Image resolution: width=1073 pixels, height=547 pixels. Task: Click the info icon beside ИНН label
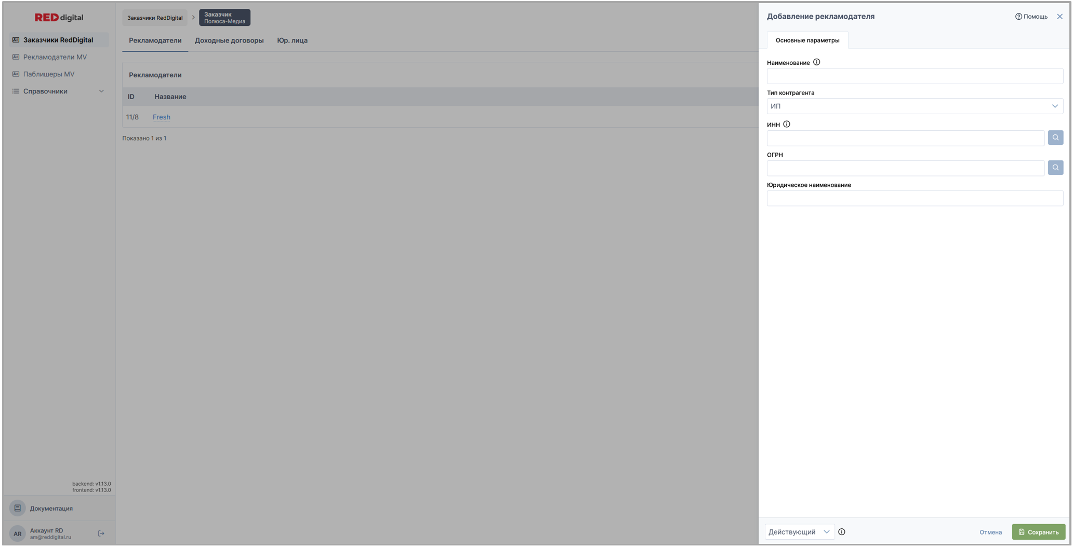786,124
